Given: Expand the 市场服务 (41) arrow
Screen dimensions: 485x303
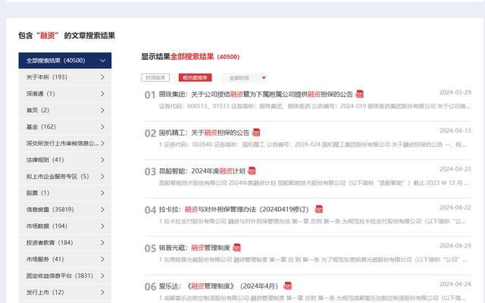Looking at the screenshot, I should tap(103, 259).
